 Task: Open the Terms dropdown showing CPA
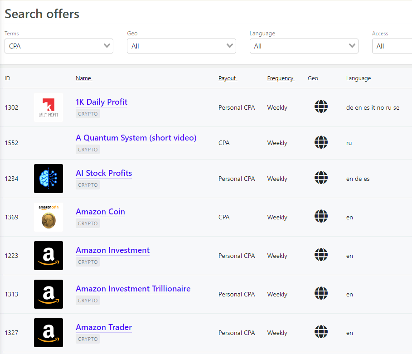(x=58, y=46)
